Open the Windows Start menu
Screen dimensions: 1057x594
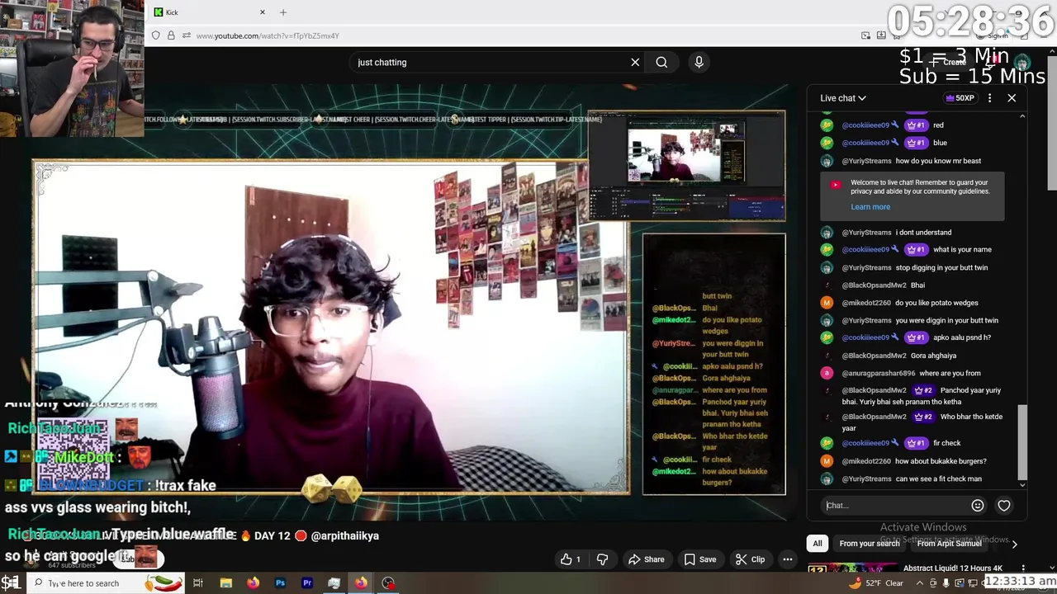click(11, 583)
